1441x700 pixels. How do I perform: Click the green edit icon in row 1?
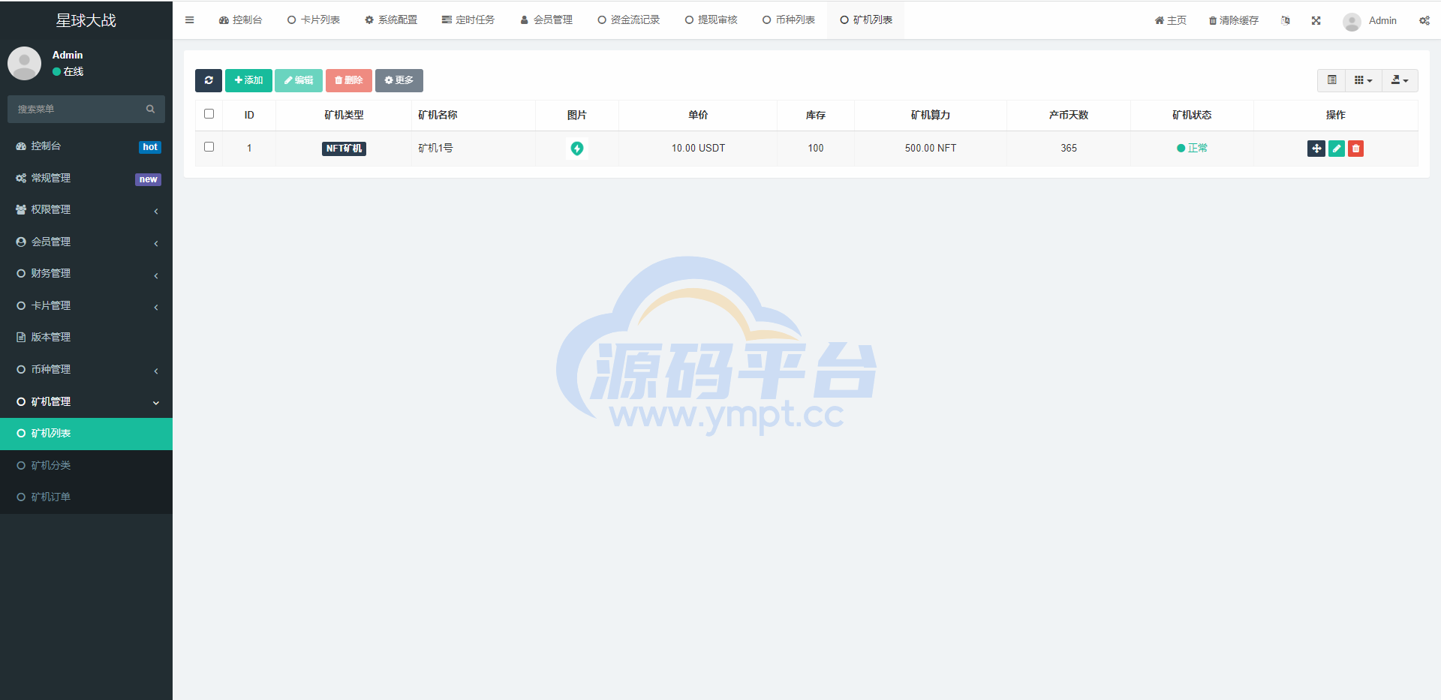click(1337, 149)
